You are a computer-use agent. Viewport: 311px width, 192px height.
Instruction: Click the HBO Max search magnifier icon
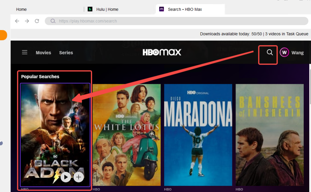(x=270, y=52)
